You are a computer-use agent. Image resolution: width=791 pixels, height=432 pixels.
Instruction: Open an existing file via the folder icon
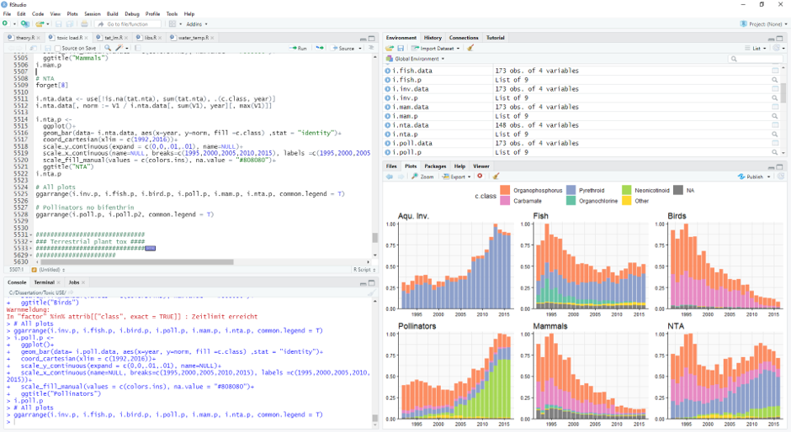coord(40,24)
